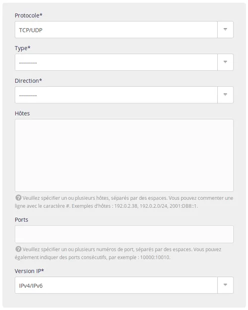Click the Direction* field label
The height and width of the screenshot is (310, 248).
click(28, 81)
